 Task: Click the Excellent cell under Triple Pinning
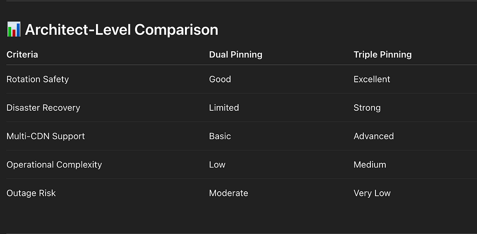[372, 79]
